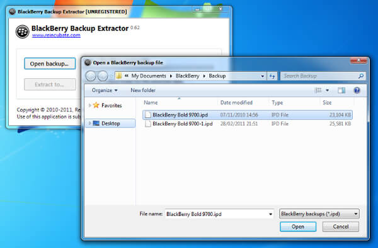Select My Documents in the address path
The height and width of the screenshot is (248, 378).
coord(149,76)
